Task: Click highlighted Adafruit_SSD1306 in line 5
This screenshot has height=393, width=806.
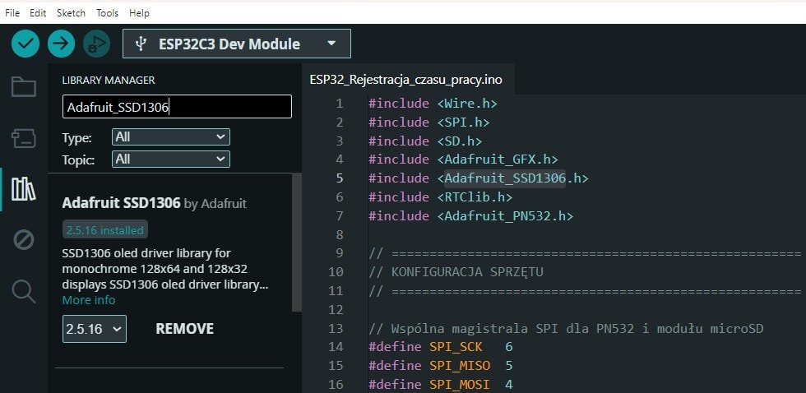Action: click(505, 178)
